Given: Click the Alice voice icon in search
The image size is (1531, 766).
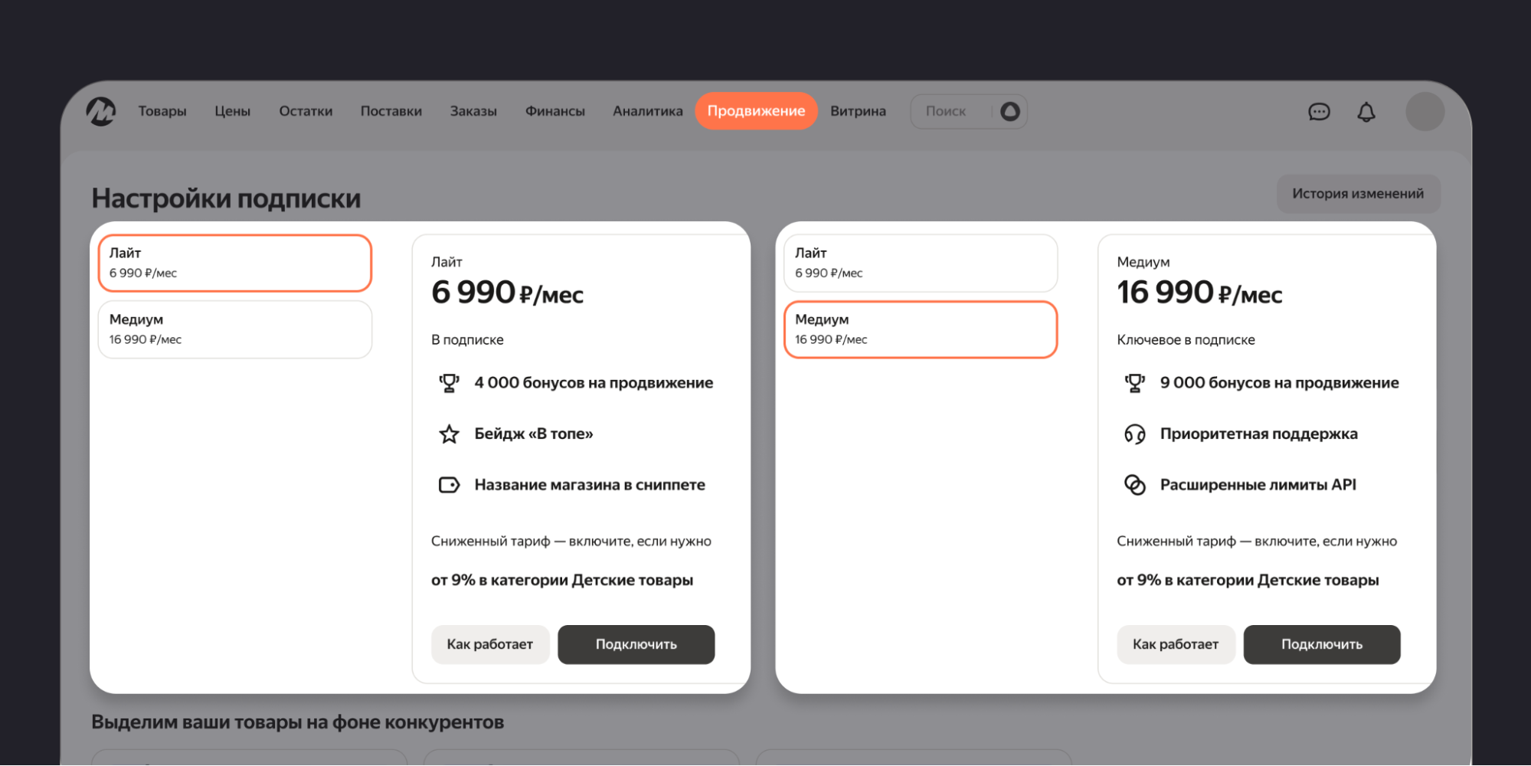Looking at the screenshot, I should pos(1010,112).
